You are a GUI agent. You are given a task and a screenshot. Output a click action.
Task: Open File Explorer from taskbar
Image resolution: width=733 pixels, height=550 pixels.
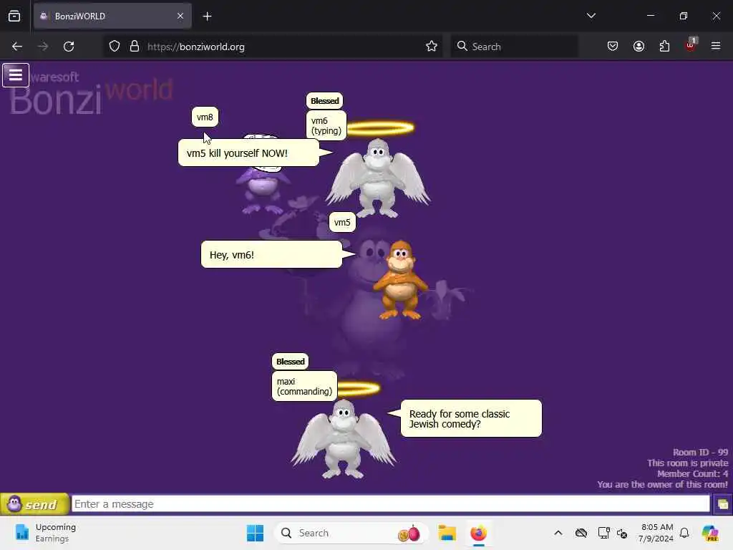tap(447, 533)
